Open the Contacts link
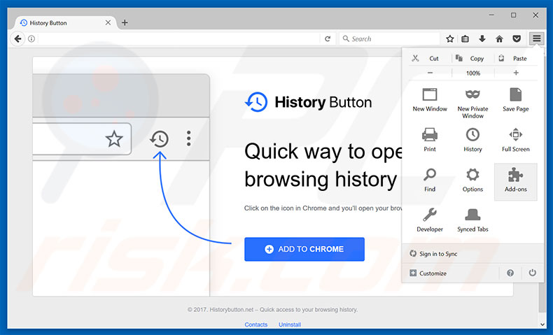 [256, 325]
